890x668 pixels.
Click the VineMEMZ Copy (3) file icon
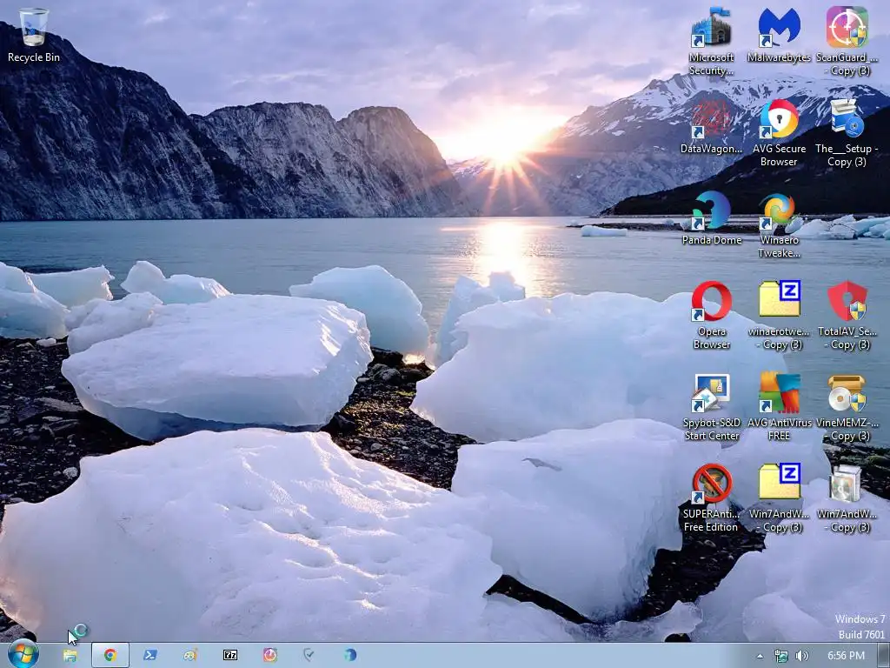(x=847, y=407)
